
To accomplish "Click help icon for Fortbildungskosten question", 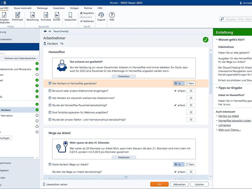I will tap(50, 112).
